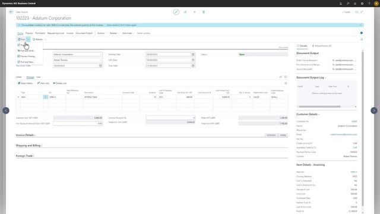Open the Document Date calendar picker
380x214 pixels.
[100, 65]
